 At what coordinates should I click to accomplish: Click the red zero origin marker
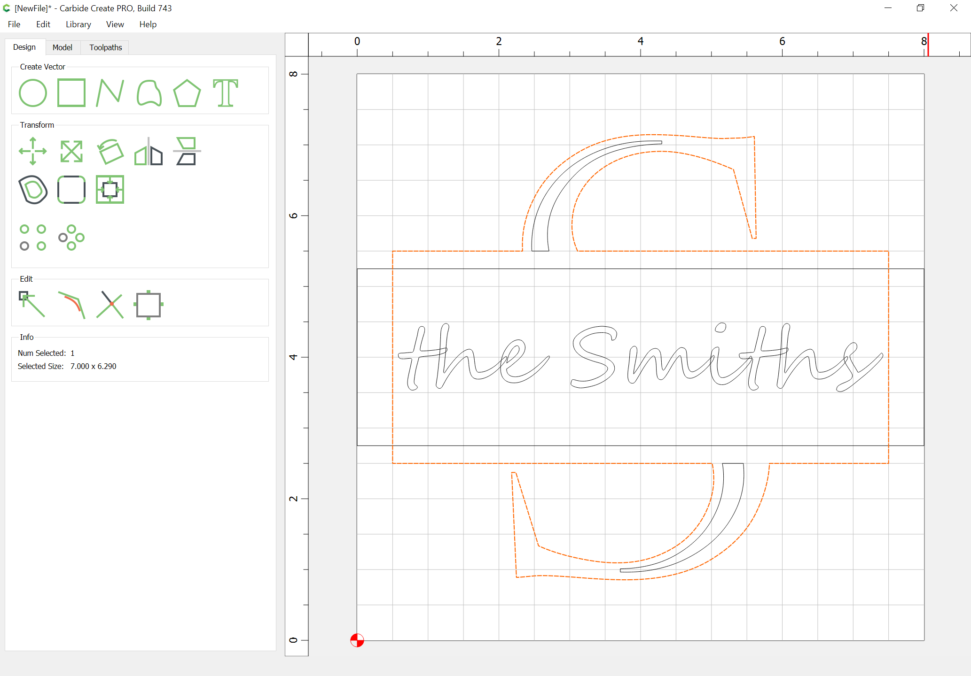(357, 640)
